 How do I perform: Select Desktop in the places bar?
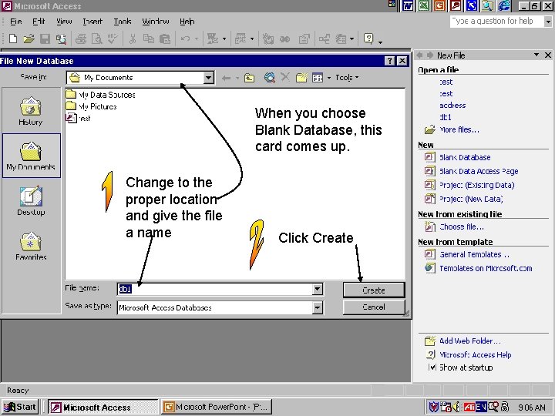click(x=31, y=200)
